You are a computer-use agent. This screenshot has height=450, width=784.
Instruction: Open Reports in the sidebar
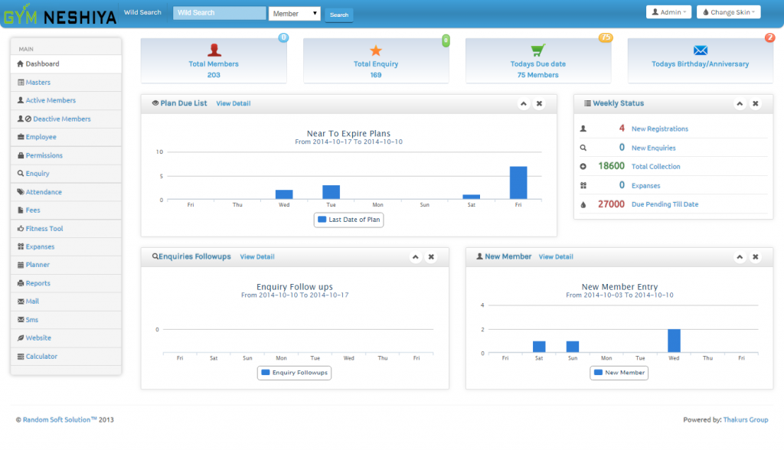66,283
